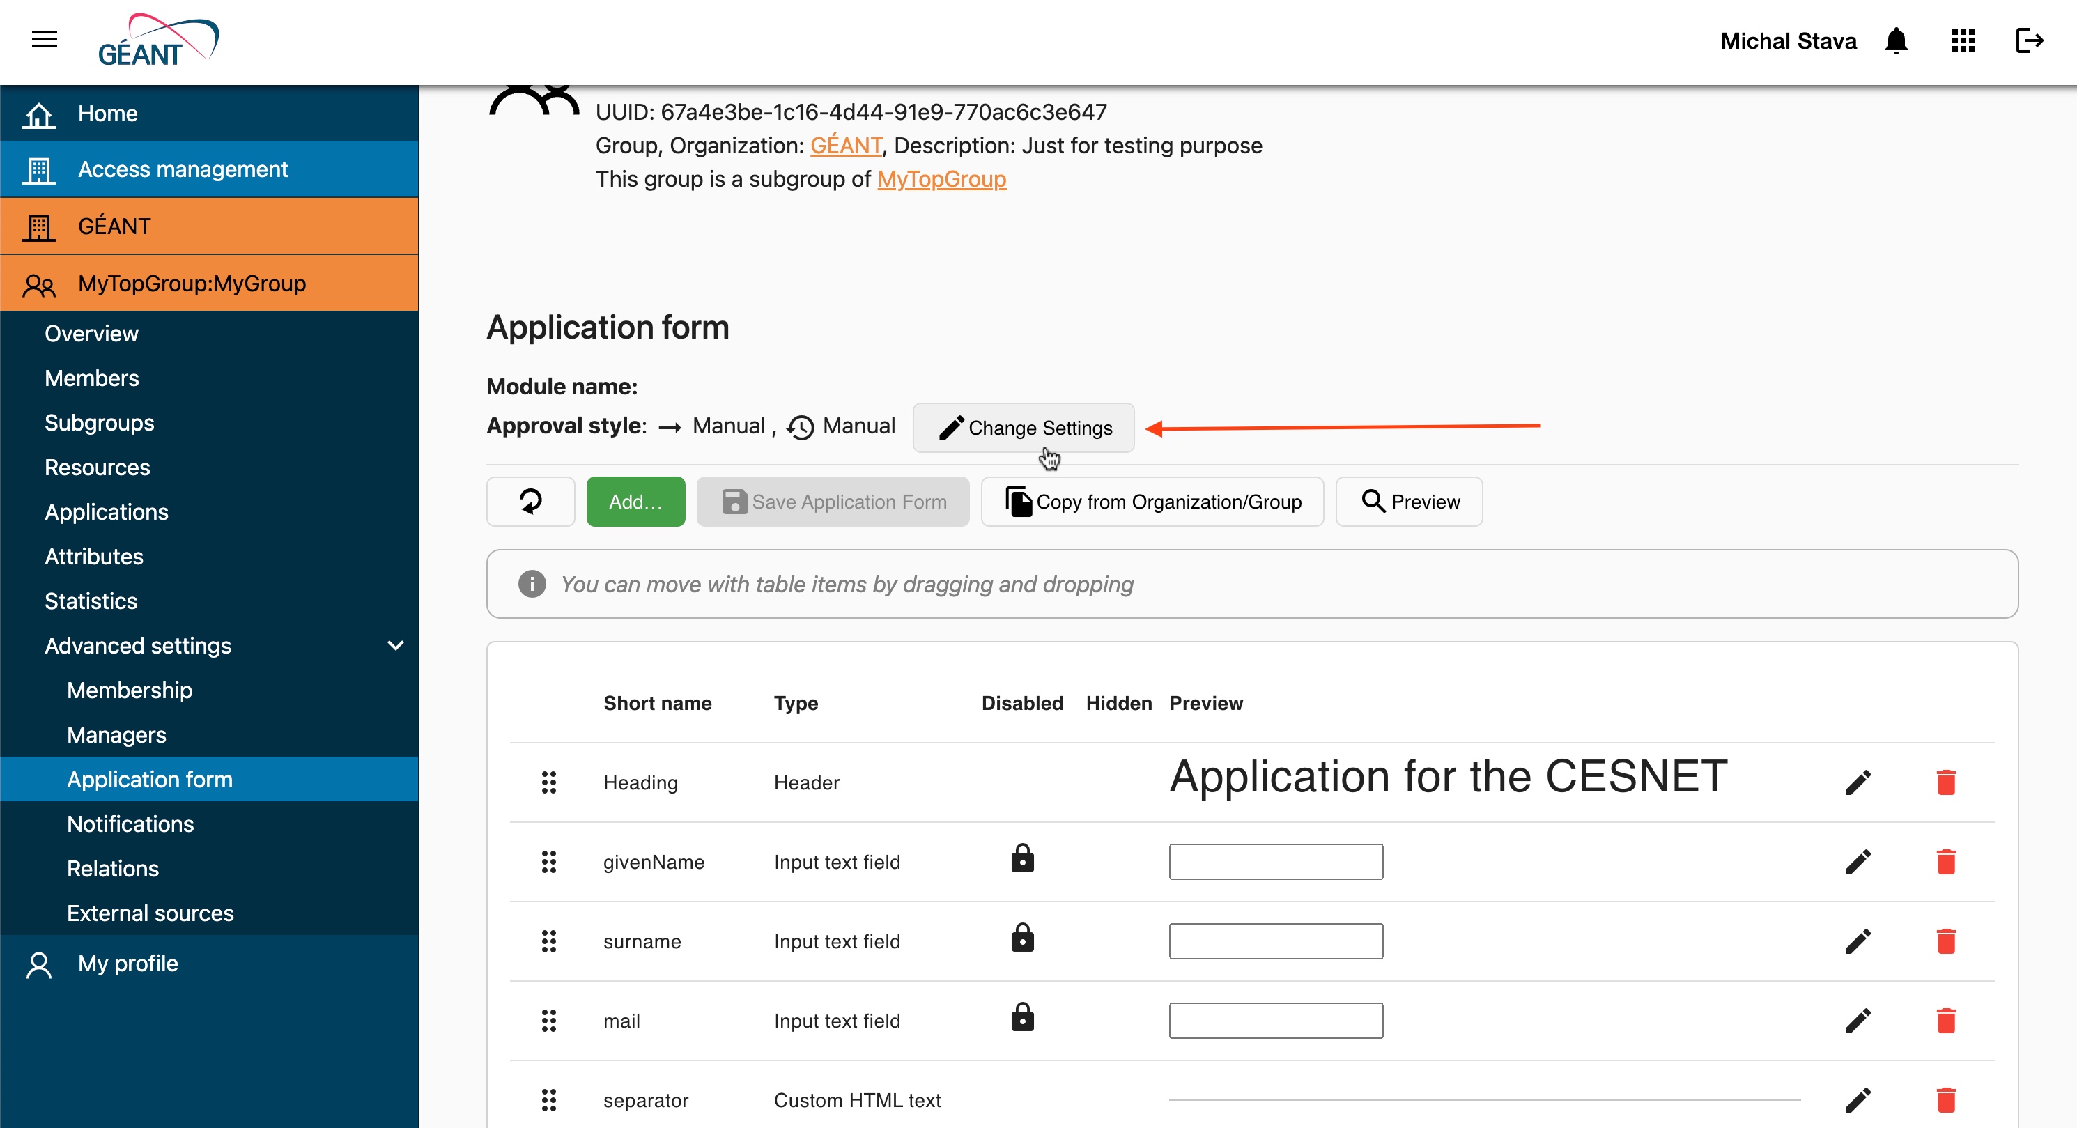Image resolution: width=2077 pixels, height=1128 pixels.
Task: Edit the Heading row pencil icon
Action: tap(1858, 782)
